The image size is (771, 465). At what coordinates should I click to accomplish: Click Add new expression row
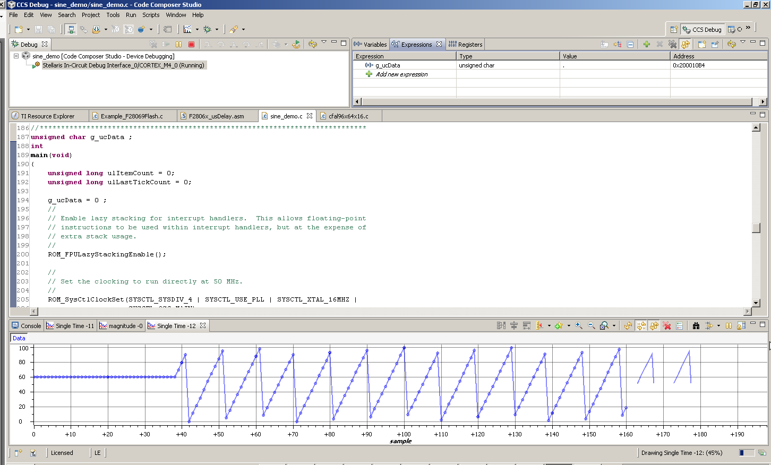[401, 75]
